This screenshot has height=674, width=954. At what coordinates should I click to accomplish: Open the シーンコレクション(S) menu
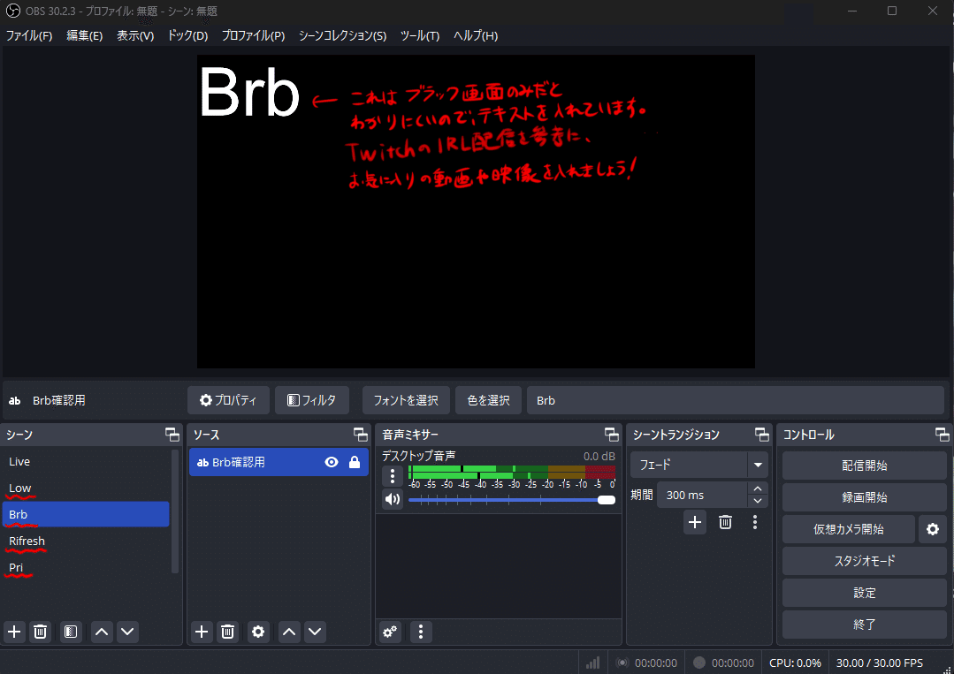coord(342,36)
